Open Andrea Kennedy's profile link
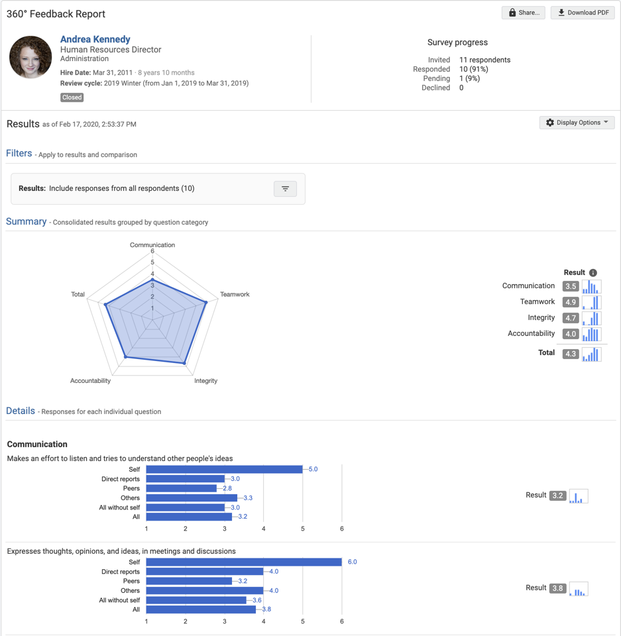 point(95,39)
